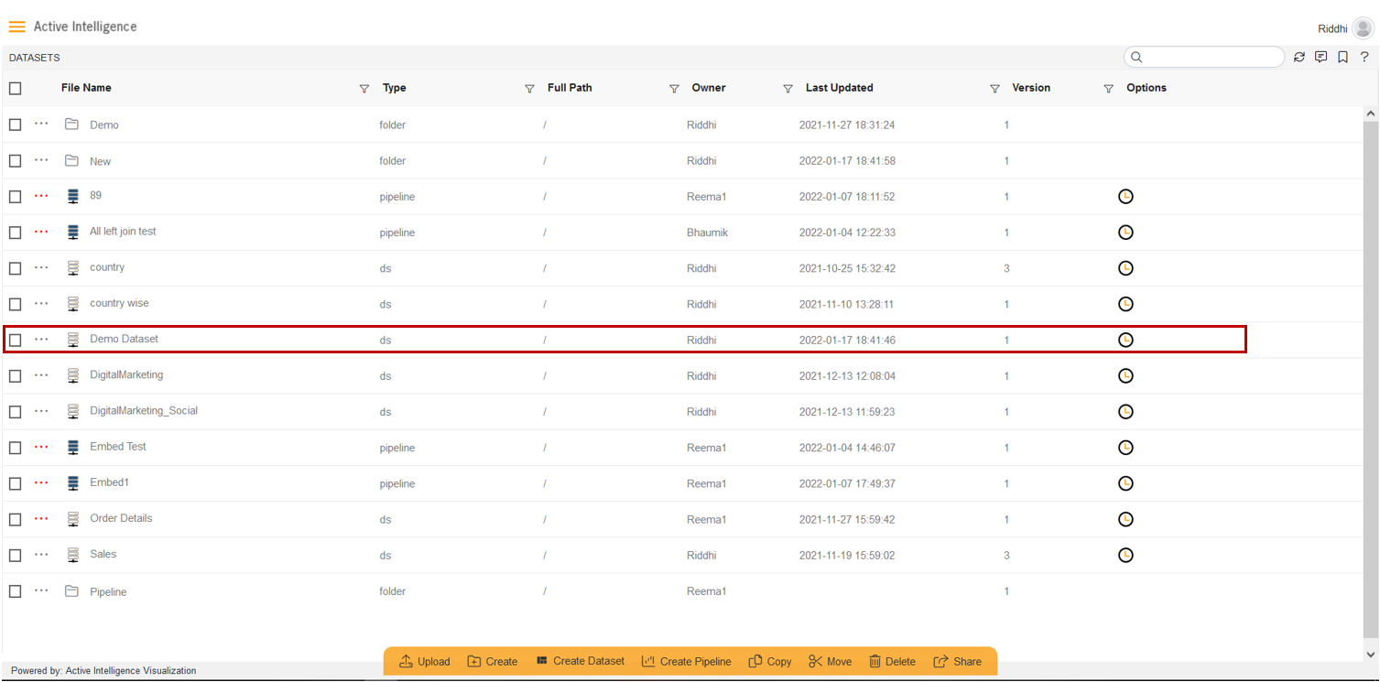Click the refresh icon beside search box
Viewport: 1380px width, 682px height.
pos(1299,57)
